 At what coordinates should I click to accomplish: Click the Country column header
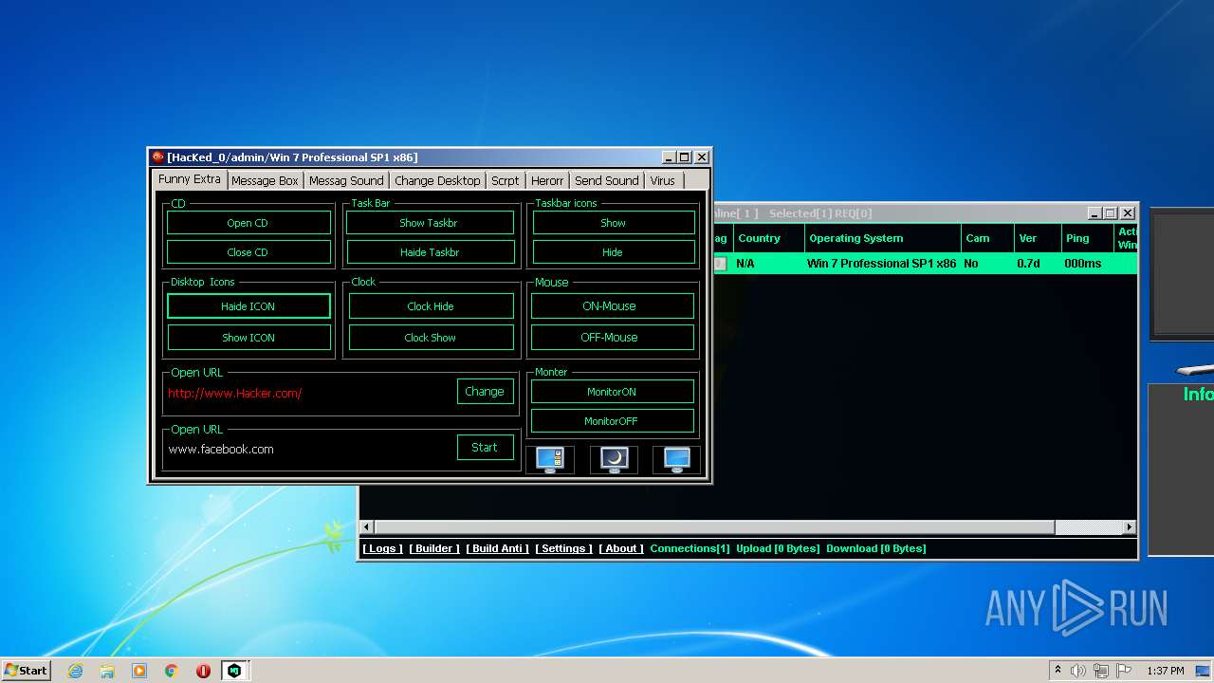click(769, 238)
